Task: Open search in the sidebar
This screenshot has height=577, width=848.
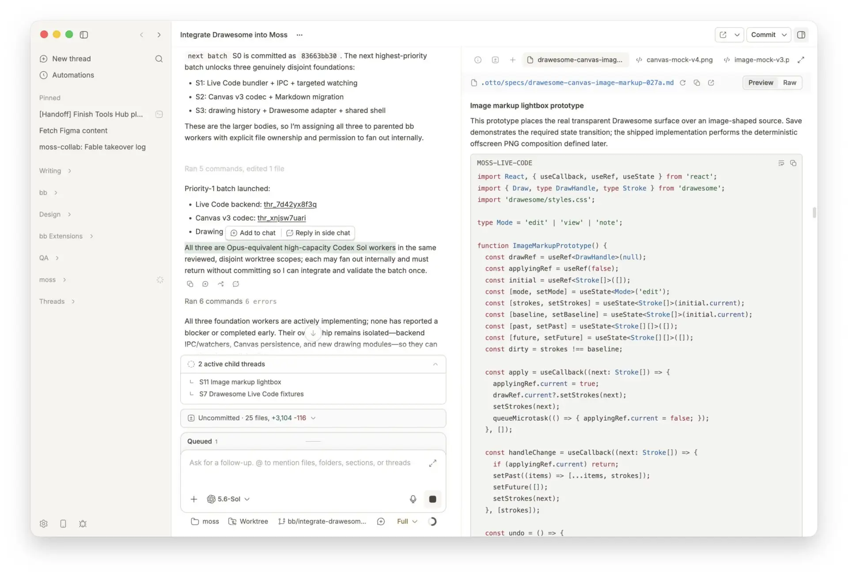Action: tap(159, 59)
